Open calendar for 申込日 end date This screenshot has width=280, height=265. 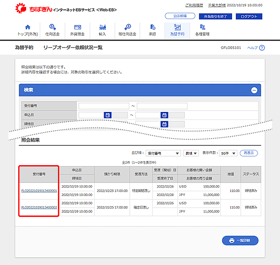pyautogui.click(x=164, y=115)
